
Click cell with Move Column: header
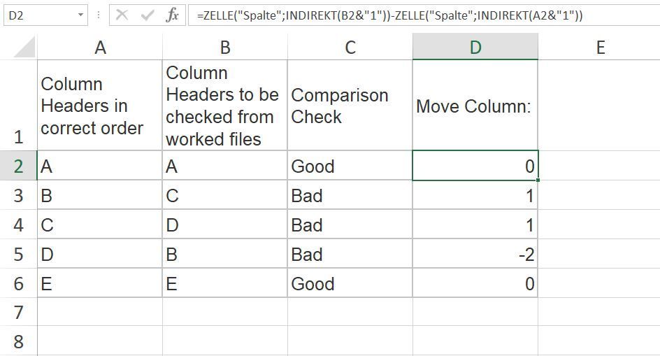(x=475, y=106)
